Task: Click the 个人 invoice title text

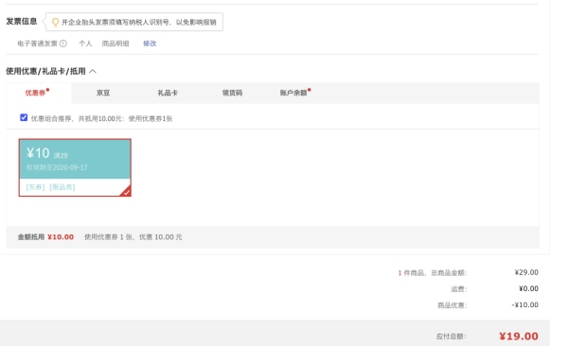Action: 85,43
